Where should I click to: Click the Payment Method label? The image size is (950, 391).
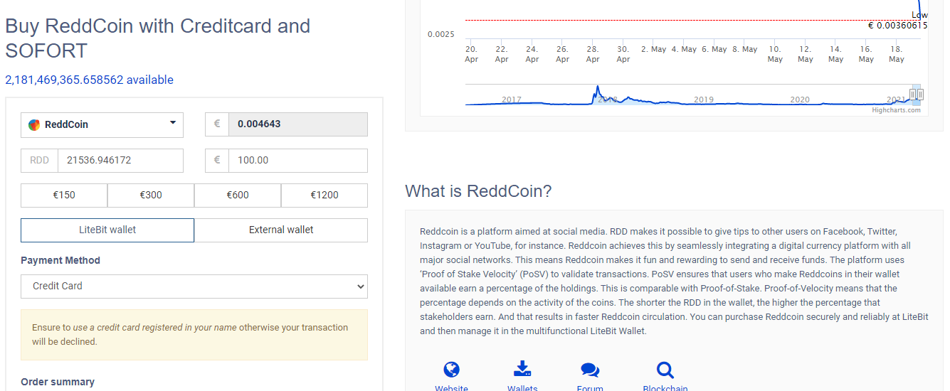click(x=60, y=260)
